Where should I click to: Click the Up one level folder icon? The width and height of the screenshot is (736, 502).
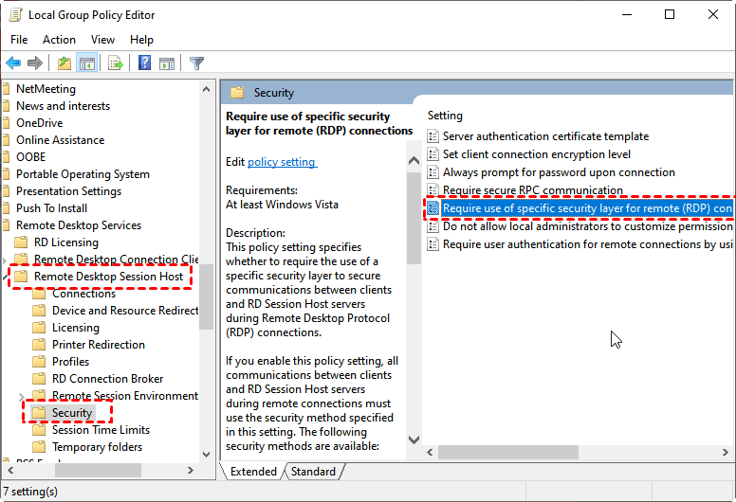pyautogui.click(x=64, y=63)
